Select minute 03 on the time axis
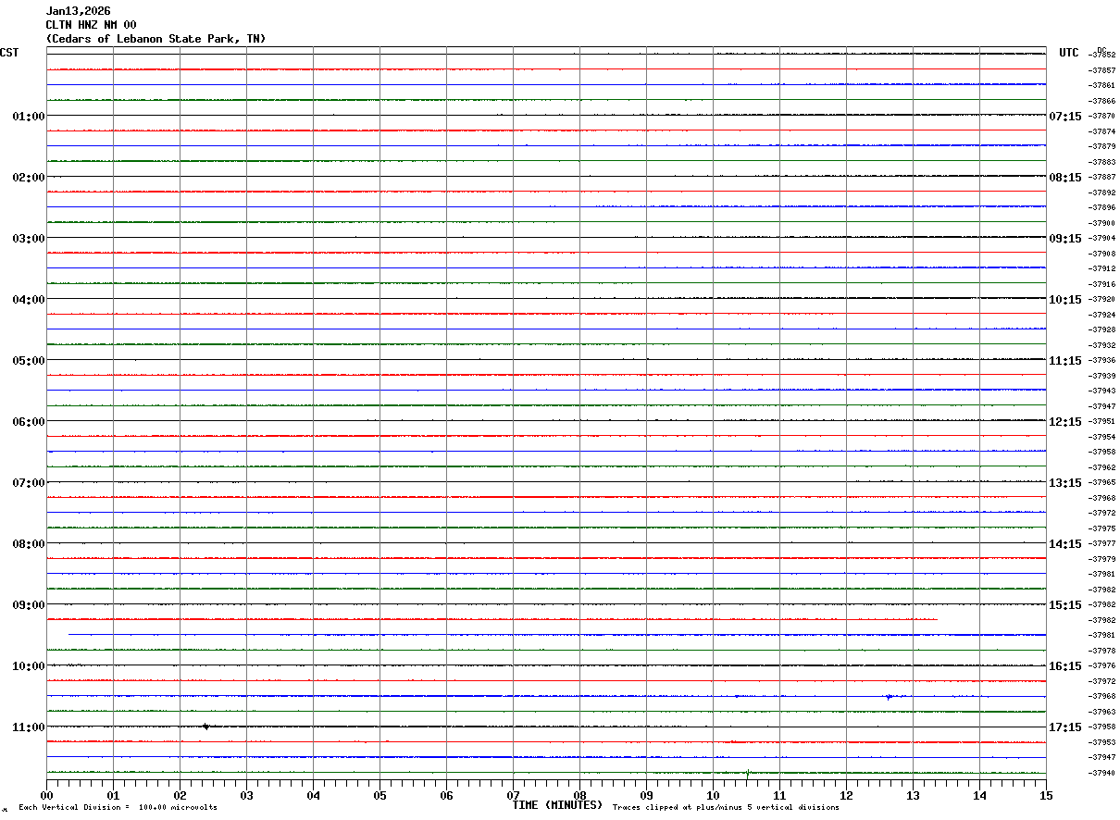This screenshot has height=820, width=1120. point(246,795)
